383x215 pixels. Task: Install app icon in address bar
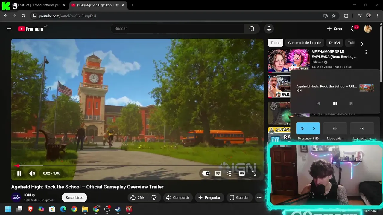(x=326, y=16)
